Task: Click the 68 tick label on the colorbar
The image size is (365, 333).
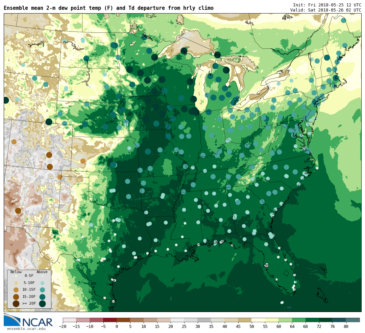Action: point(306,327)
